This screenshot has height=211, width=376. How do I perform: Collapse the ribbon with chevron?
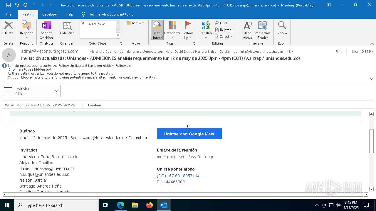[372, 44]
